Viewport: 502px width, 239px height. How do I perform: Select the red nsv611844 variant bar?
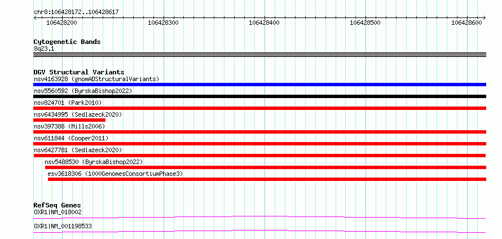(x=259, y=144)
